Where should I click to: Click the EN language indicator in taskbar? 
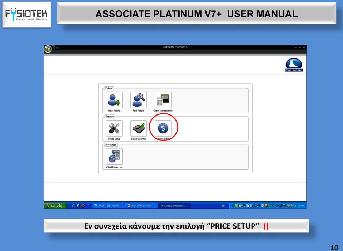click(223, 206)
